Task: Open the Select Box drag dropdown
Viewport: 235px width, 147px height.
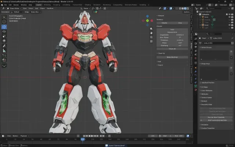Action: [x=36, y=12]
